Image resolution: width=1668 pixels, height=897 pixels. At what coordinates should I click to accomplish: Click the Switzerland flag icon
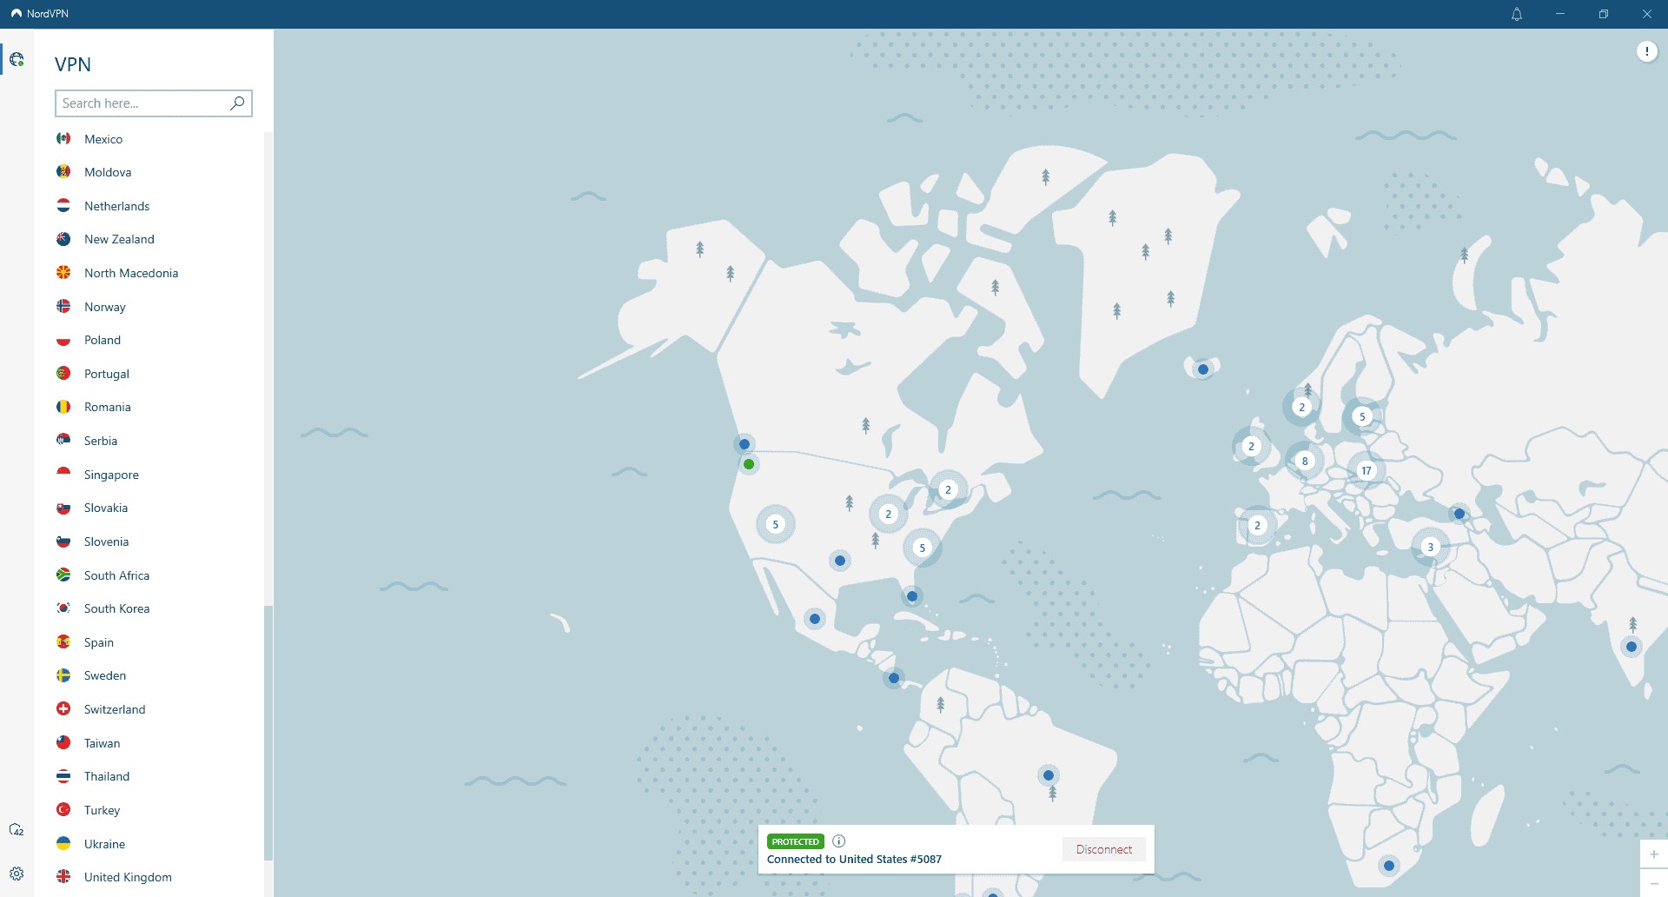63,709
